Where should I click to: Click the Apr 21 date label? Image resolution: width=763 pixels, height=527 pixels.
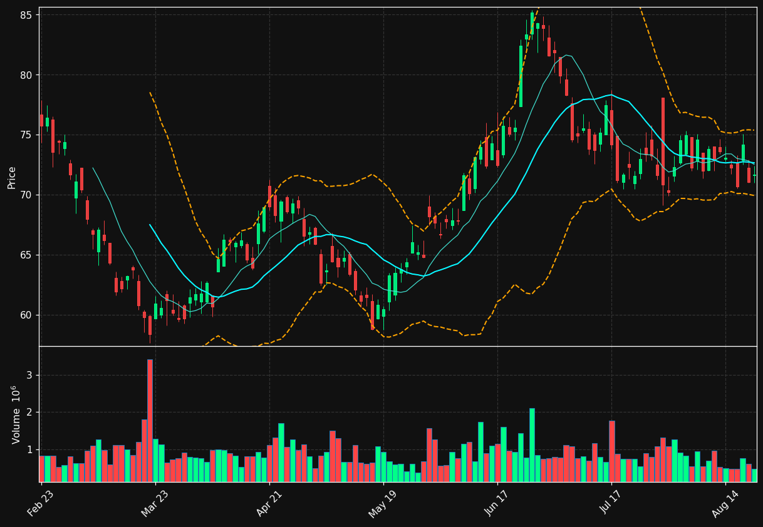tap(268, 503)
